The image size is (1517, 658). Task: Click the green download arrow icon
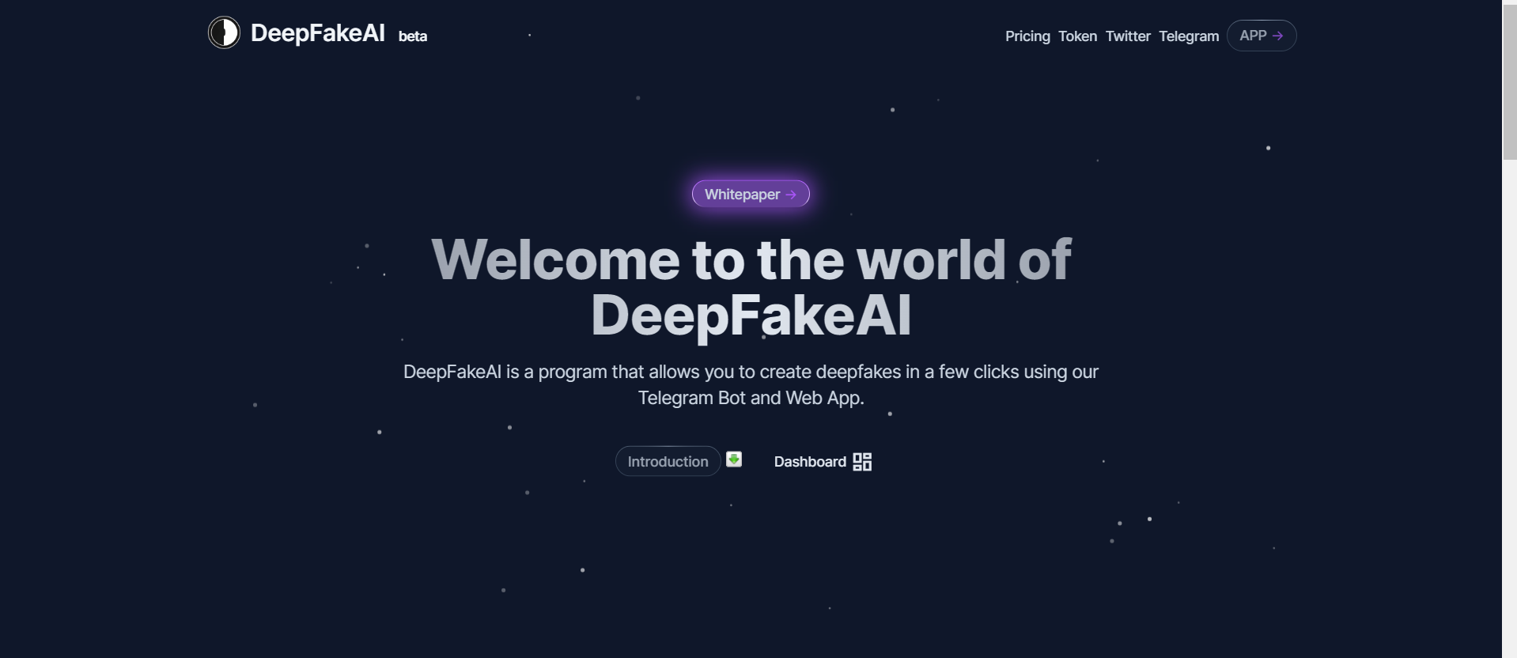734,459
